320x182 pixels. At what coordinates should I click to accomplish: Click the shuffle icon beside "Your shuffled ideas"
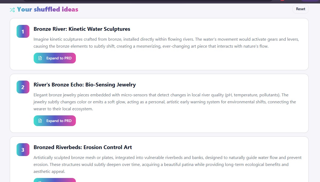point(12,10)
